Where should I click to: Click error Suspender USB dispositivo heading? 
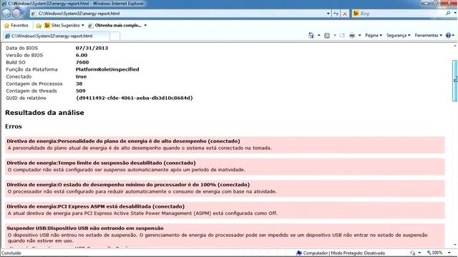coord(85,228)
